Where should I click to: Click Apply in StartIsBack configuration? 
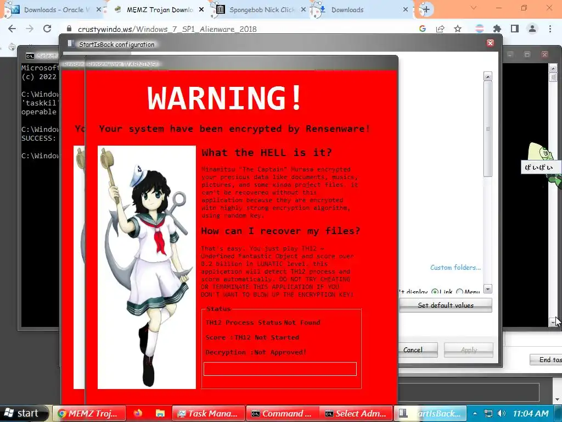(469, 350)
